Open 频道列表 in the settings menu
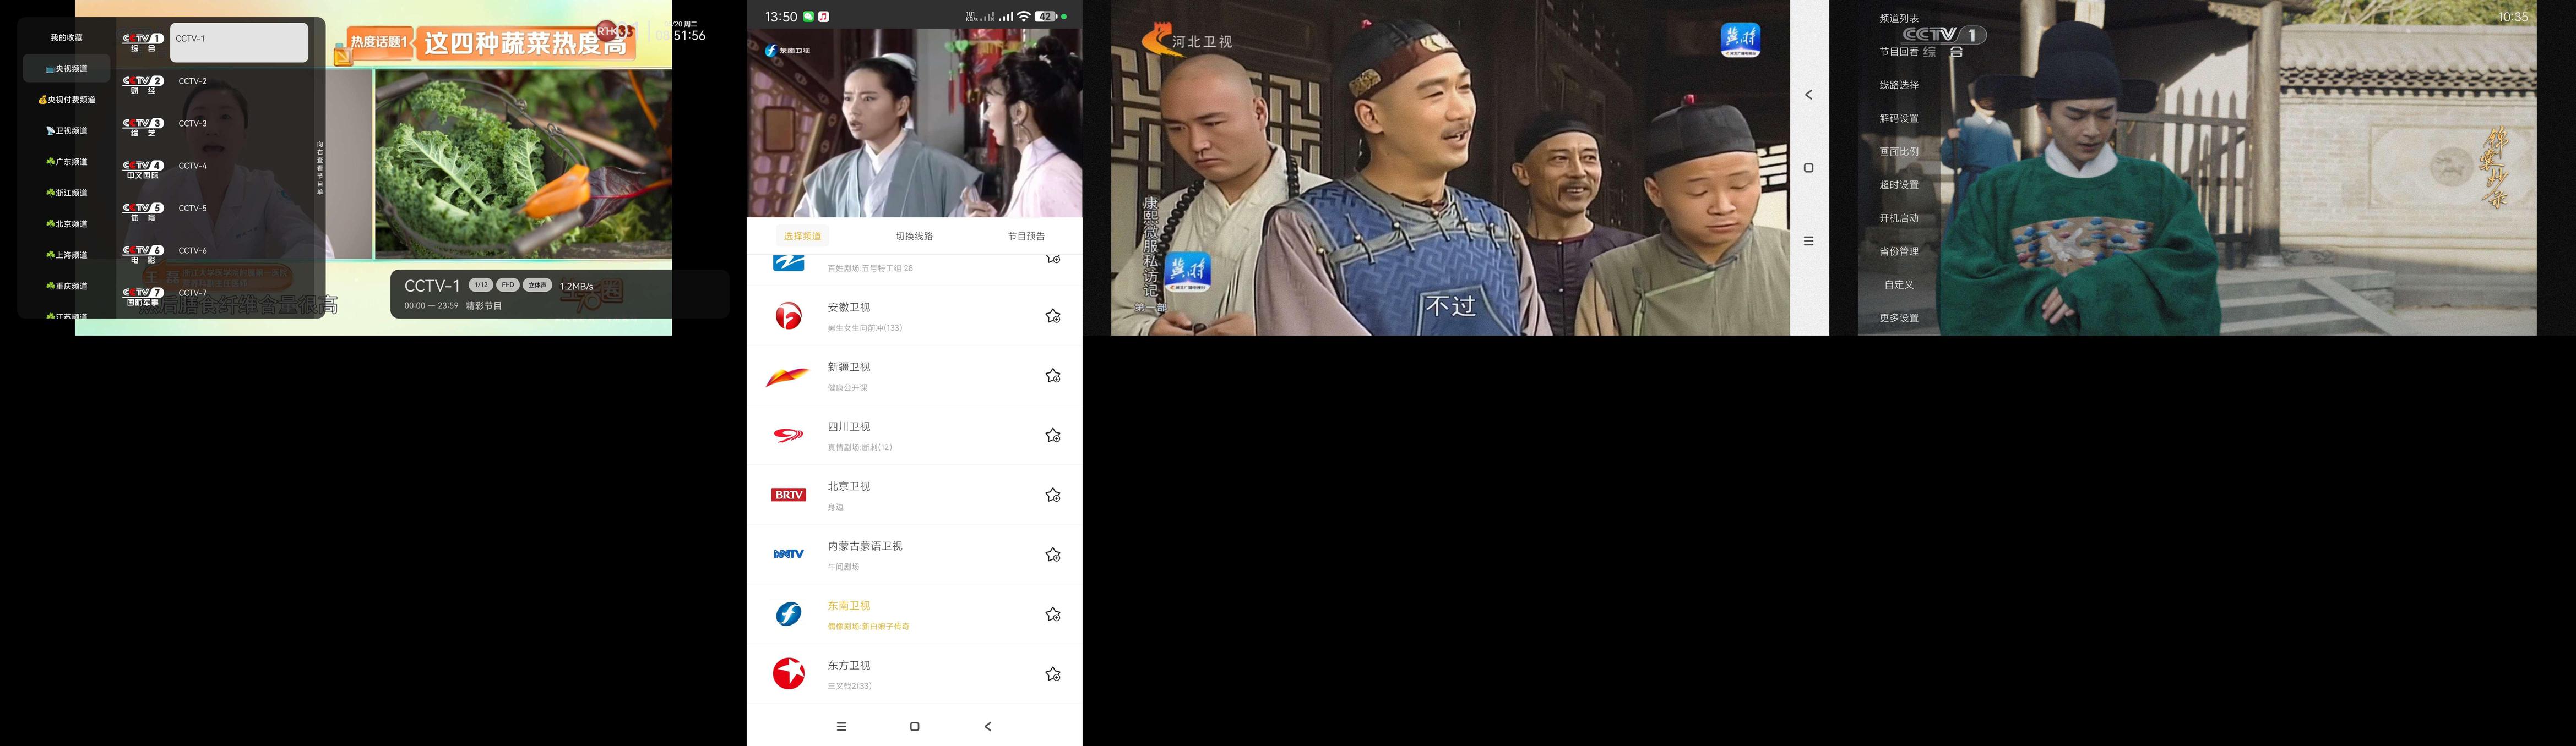The image size is (2576, 746). coord(1899,18)
